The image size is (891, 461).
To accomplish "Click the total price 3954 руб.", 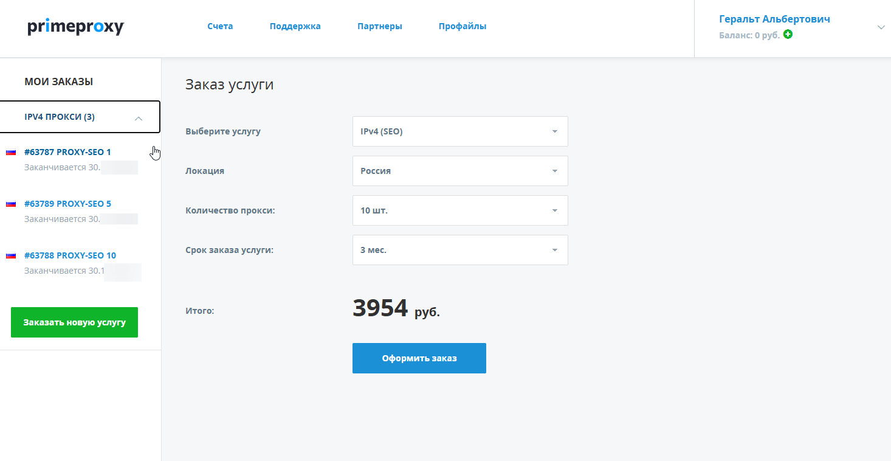I will coord(396,309).
